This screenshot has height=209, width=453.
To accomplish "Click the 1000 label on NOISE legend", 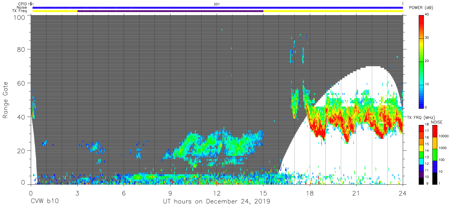I will click(x=443, y=148).
